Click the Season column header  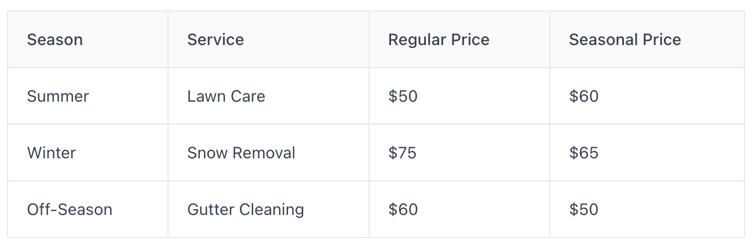point(87,39)
